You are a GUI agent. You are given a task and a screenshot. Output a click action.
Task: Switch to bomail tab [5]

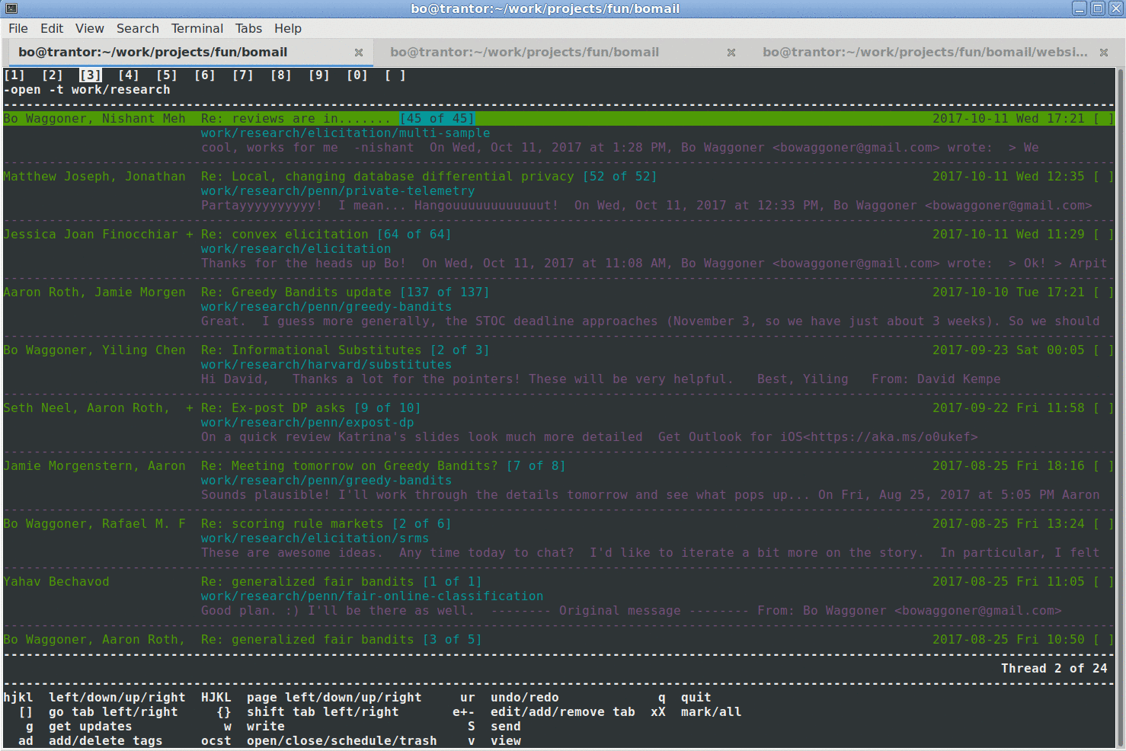[x=166, y=75]
